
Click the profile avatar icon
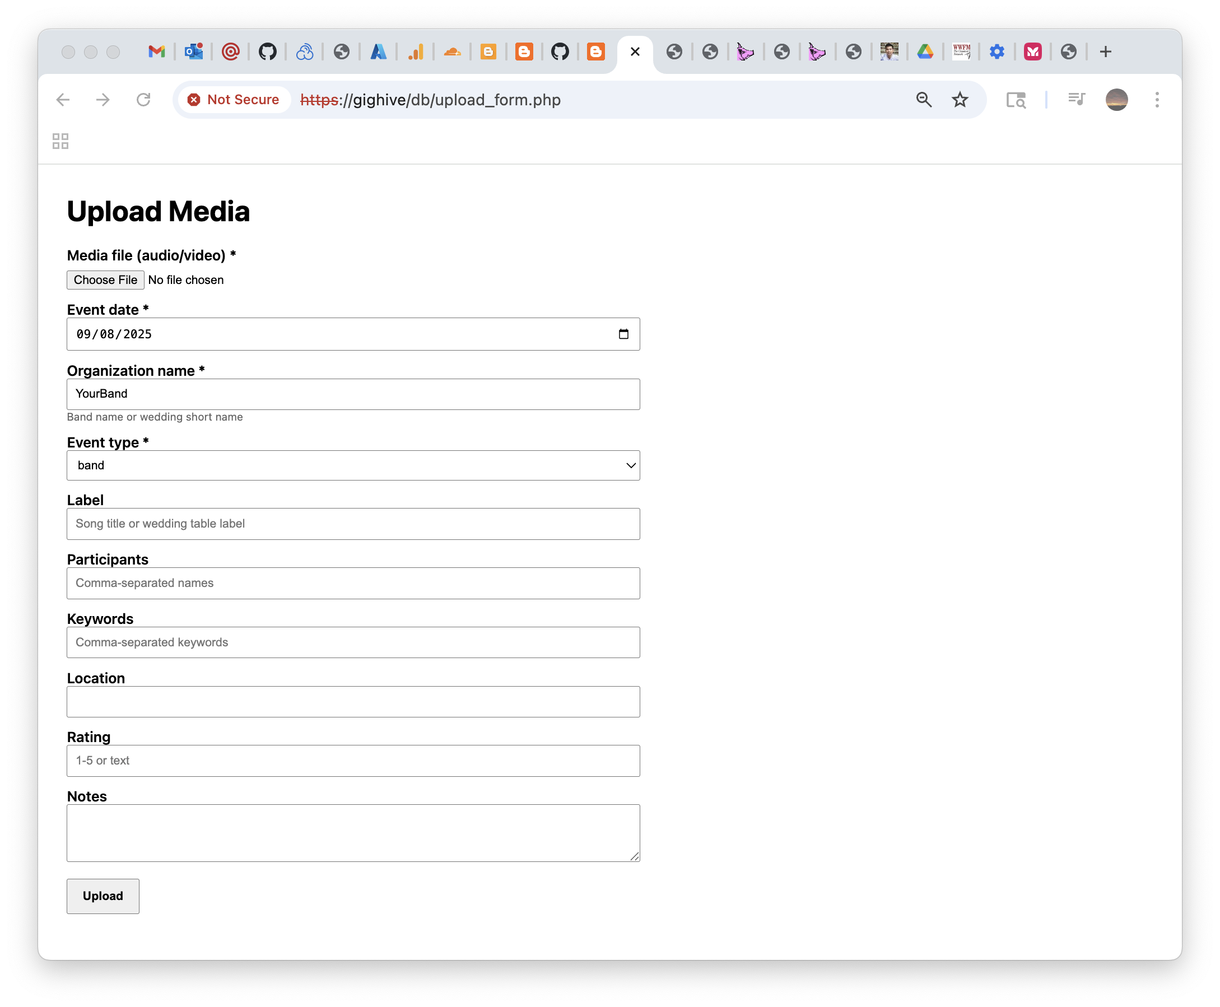(1116, 100)
